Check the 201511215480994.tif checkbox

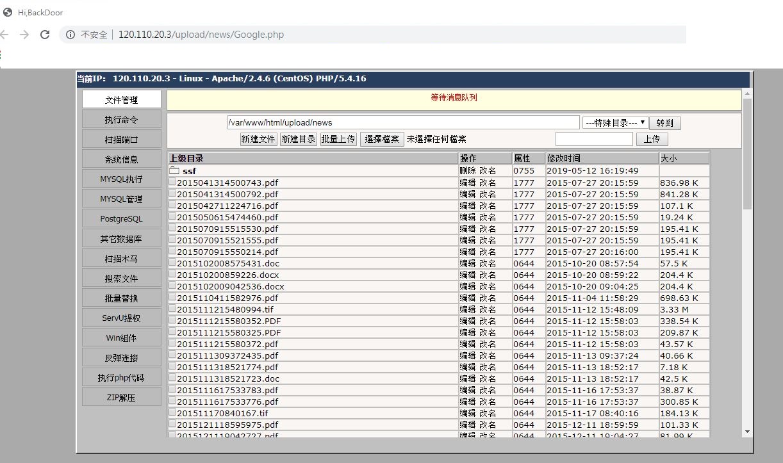click(172, 309)
